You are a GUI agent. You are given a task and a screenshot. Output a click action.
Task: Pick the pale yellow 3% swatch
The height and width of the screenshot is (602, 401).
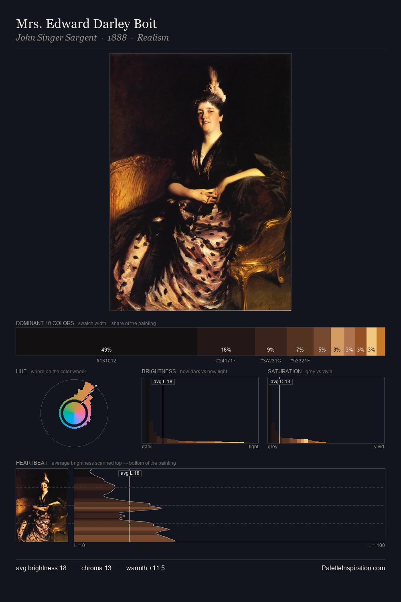click(x=371, y=342)
